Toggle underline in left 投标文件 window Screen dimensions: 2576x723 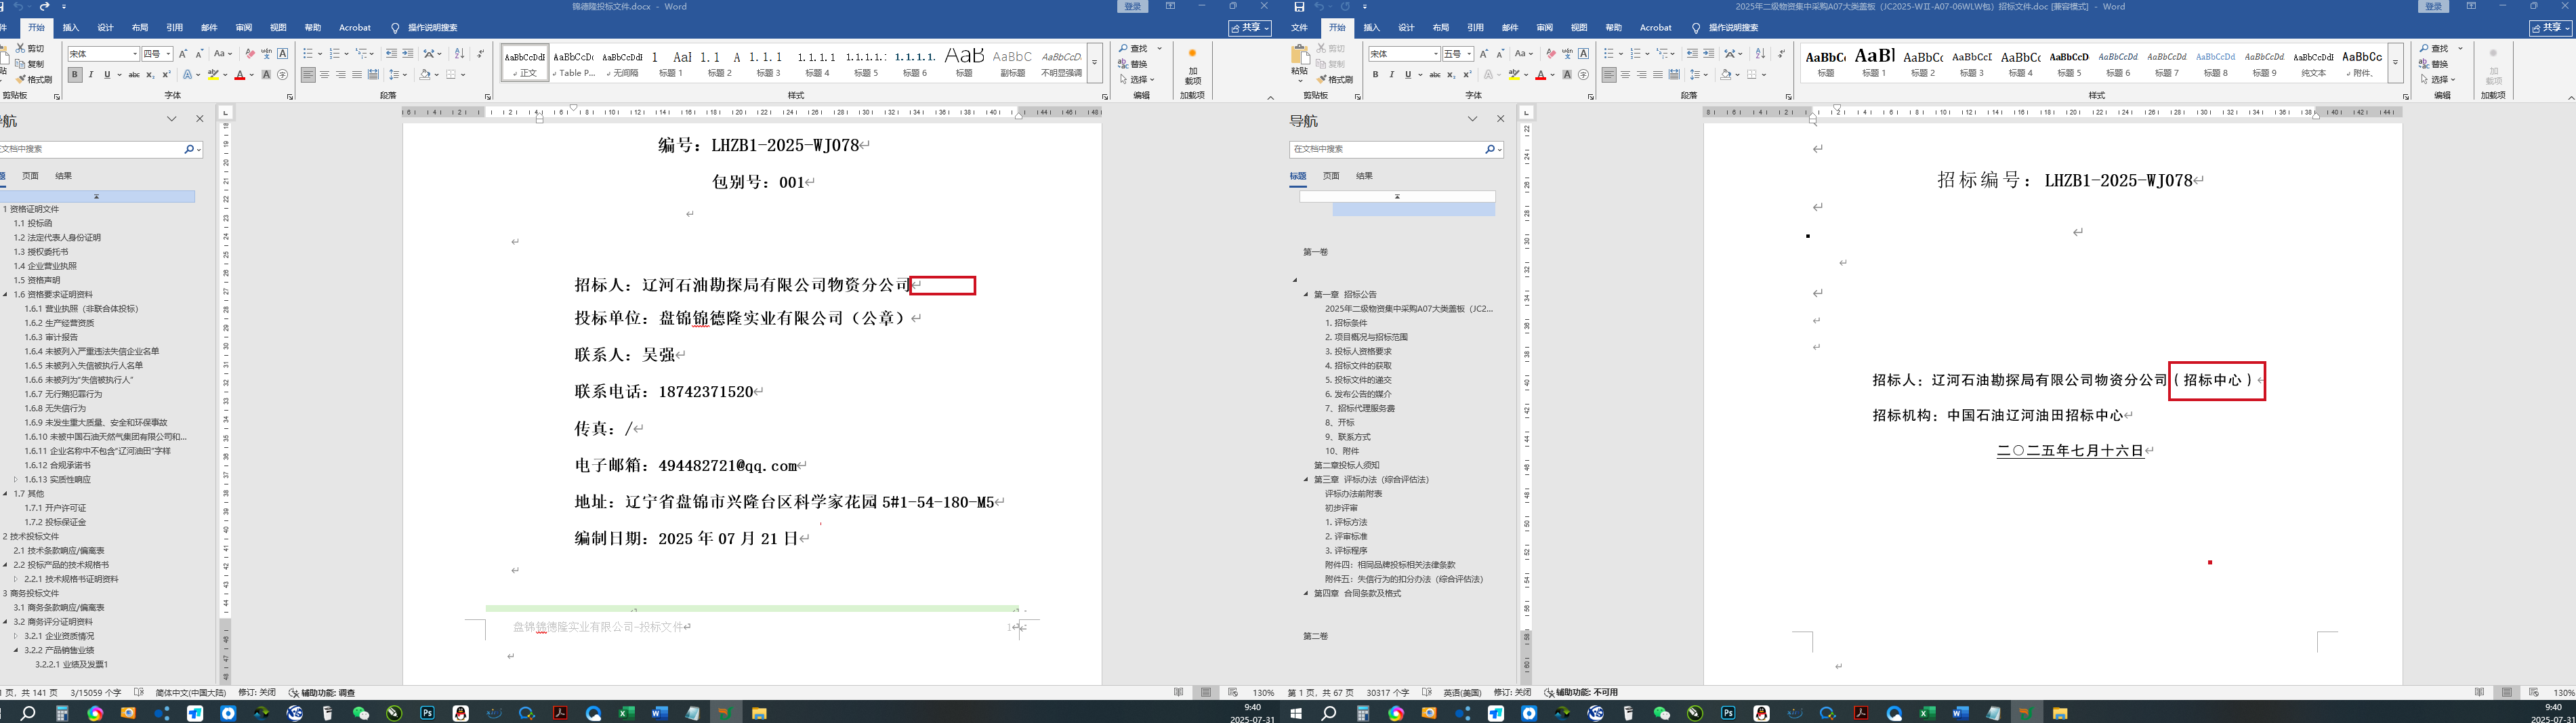pos(107,75)
